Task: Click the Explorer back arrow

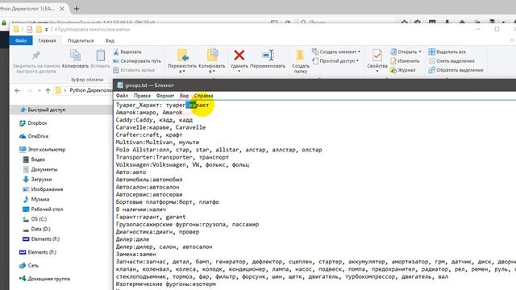Action: 18,90
